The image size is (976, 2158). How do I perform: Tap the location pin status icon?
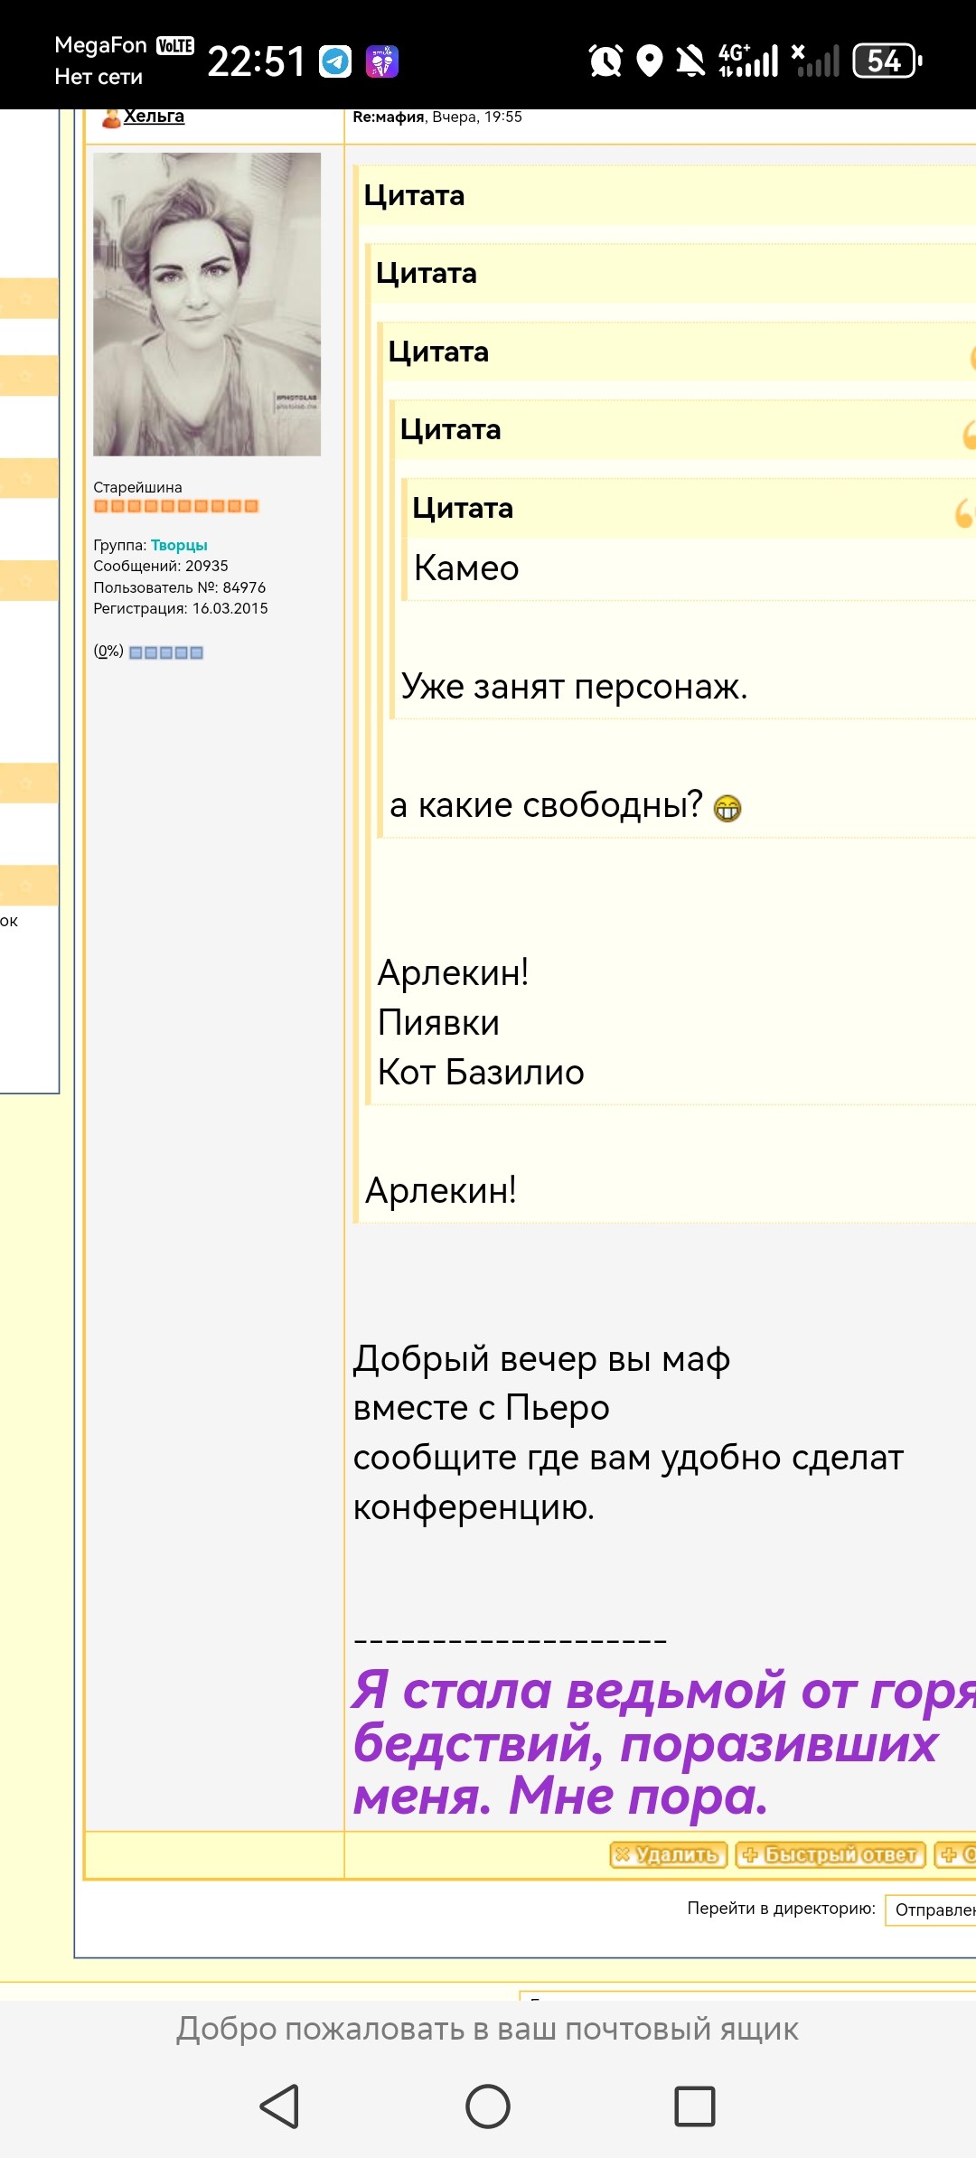pyautogui.click(x=650, y=61)
